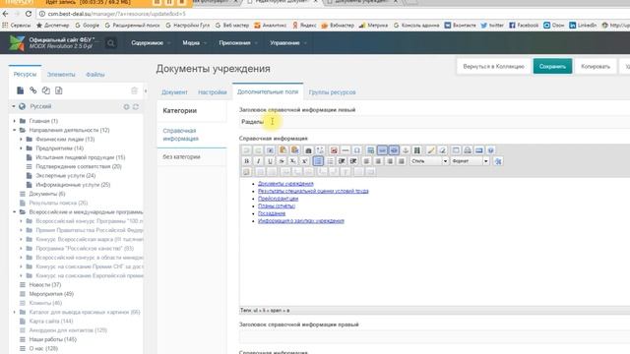Select Экспертные услуги (24) tree item
Image resolution: width=630 pixels, height=354 pixels.
pos(66,175)
